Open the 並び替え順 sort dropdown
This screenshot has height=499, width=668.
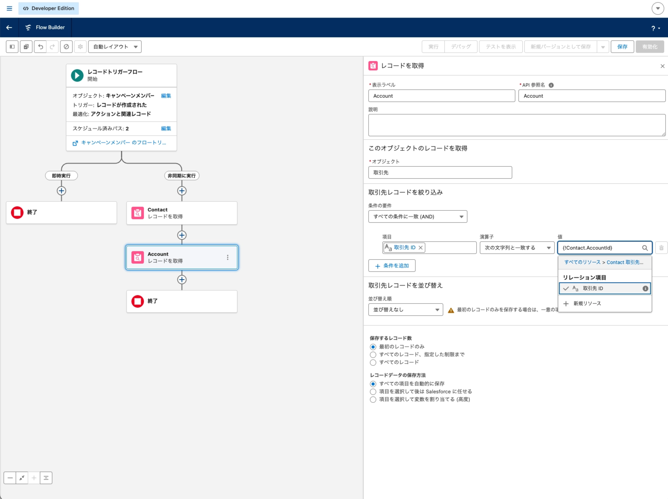pos(406,310)
